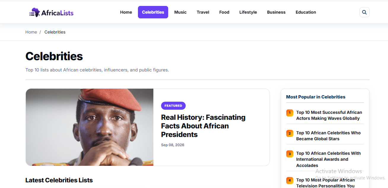The height and width of the screenshot is (188, 388).
Task: Click the orange number 2 rank badge
Action: [290, 133]
